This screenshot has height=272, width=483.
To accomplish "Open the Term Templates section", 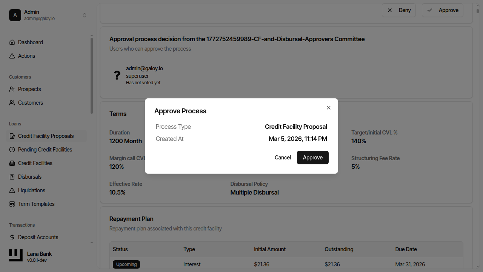I will (x=35, y=204).
